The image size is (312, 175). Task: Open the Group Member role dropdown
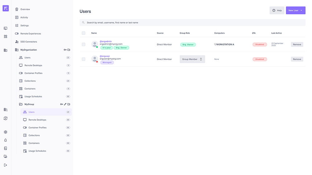click(192, 59)
